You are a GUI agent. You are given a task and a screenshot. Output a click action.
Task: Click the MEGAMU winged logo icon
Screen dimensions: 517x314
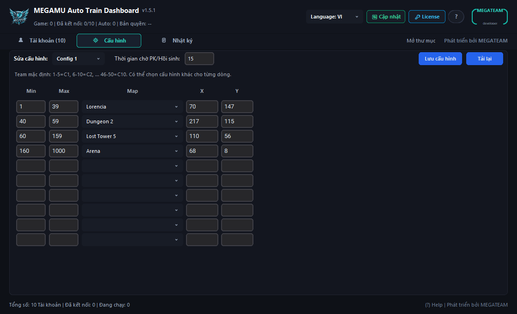pos(19,17)
